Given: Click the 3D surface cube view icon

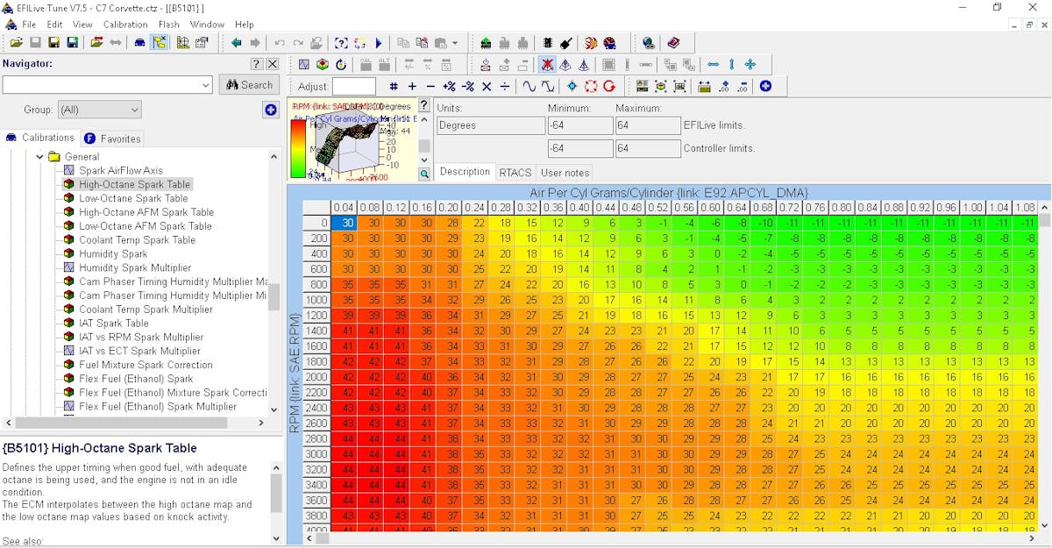Looking at the screenshot, I should 322,65.
